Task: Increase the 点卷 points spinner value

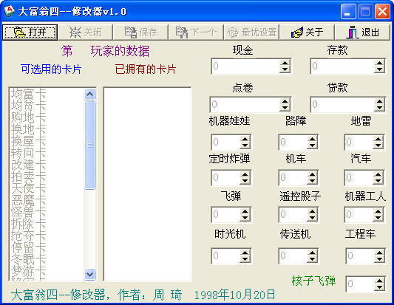Action: point(285,101)
